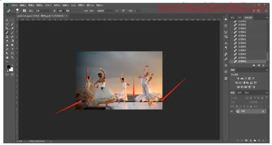Open the 窗口 Window menu
The width and height of the screenshot is (272, 145).
coord(90,5)
